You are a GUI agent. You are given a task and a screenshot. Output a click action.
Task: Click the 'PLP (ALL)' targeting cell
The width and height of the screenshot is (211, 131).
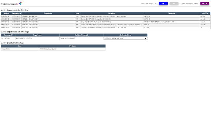click(171, 28)
